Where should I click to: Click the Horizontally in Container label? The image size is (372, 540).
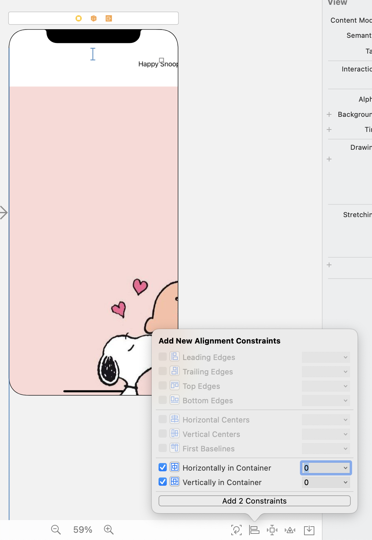pos(227,468)
